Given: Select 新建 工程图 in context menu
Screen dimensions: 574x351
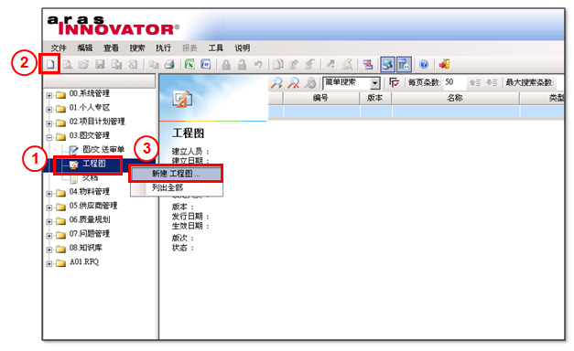Looking at the screenshot, I should coord(176,174).
